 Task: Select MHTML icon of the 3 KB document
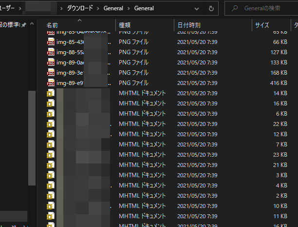click(51, 175)
